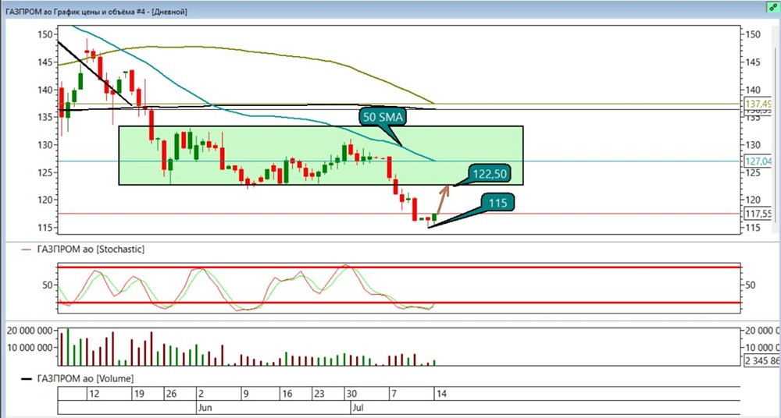Click the 130 value on the left price scale
The width and height of the screenshot is (781, 418).
(45, 145)
